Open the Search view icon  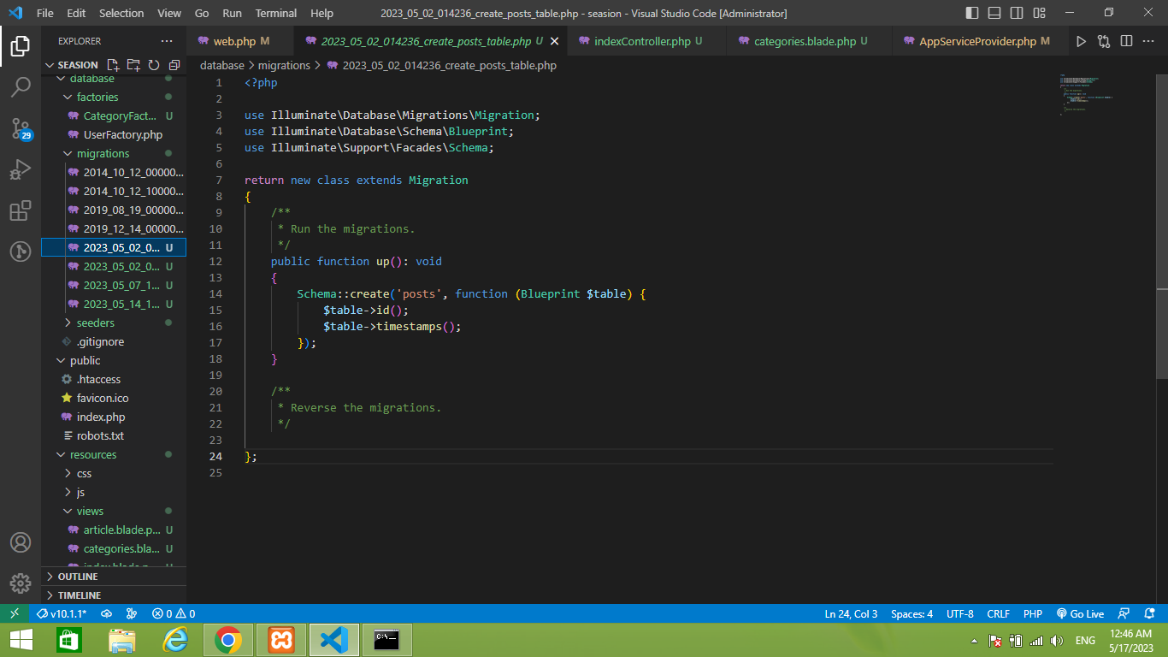(21, 87)
